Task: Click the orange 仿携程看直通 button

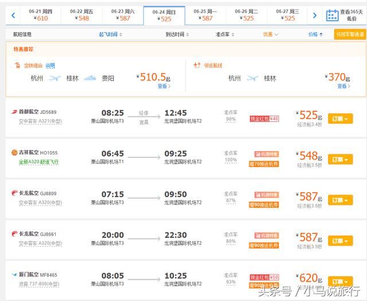Action: point(349,34)
